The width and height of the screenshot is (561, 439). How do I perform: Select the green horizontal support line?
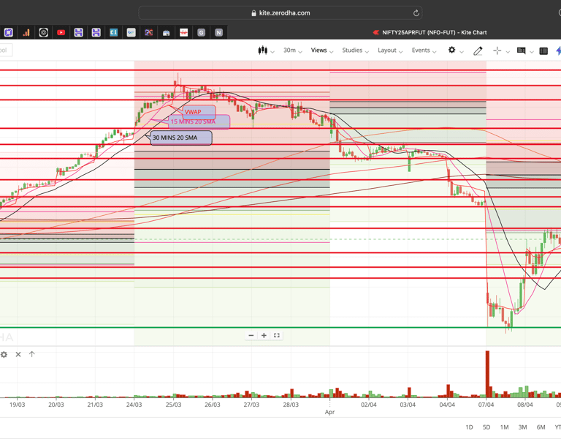coord(280,327)
